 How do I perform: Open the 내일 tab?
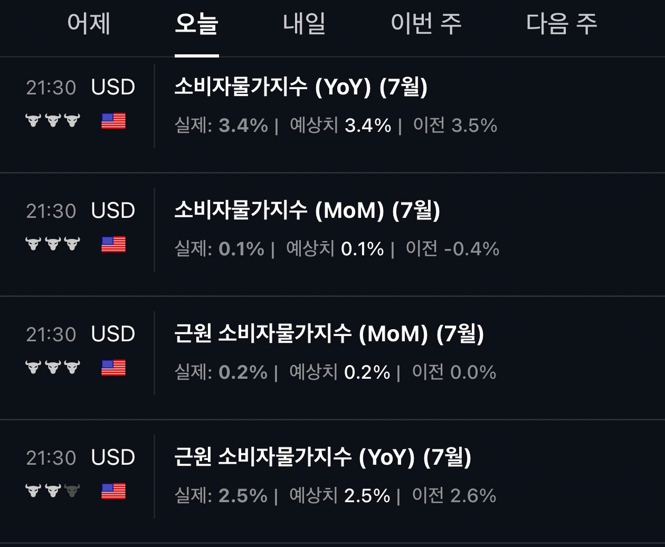click(x=304, y=24)
